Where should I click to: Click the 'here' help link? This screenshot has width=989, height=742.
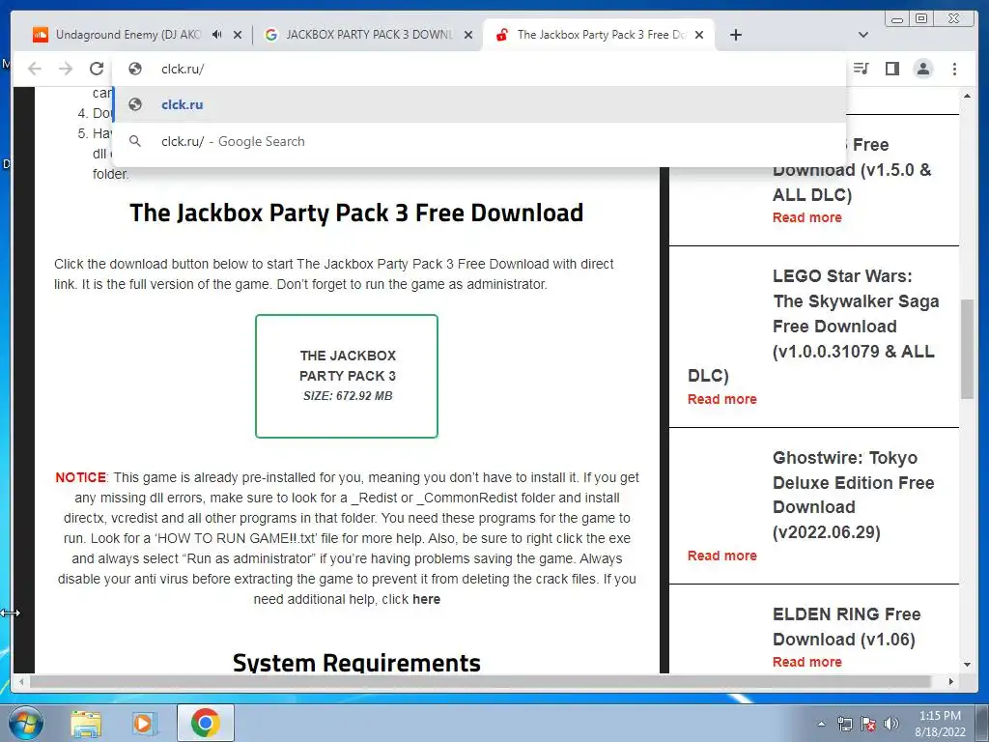426,599
